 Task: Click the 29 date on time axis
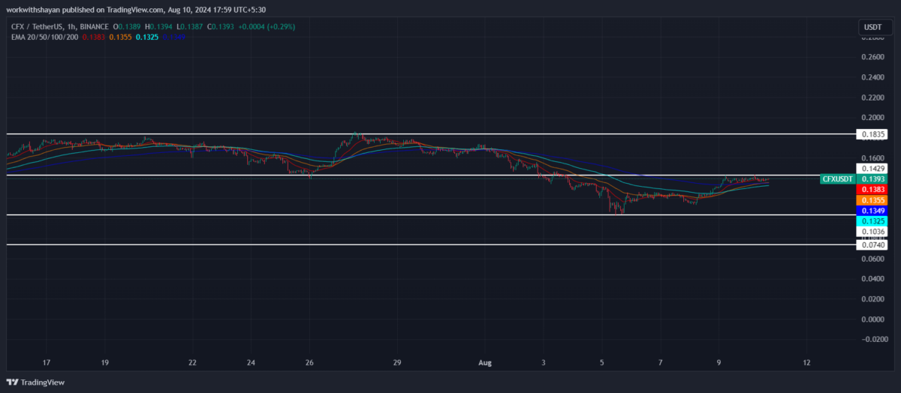tap(397, 362)
